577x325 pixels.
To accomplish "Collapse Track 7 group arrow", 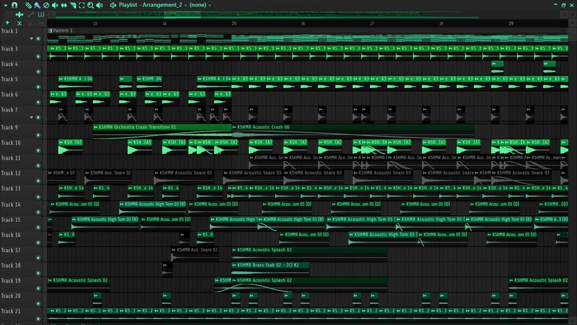I will [31, 117].
